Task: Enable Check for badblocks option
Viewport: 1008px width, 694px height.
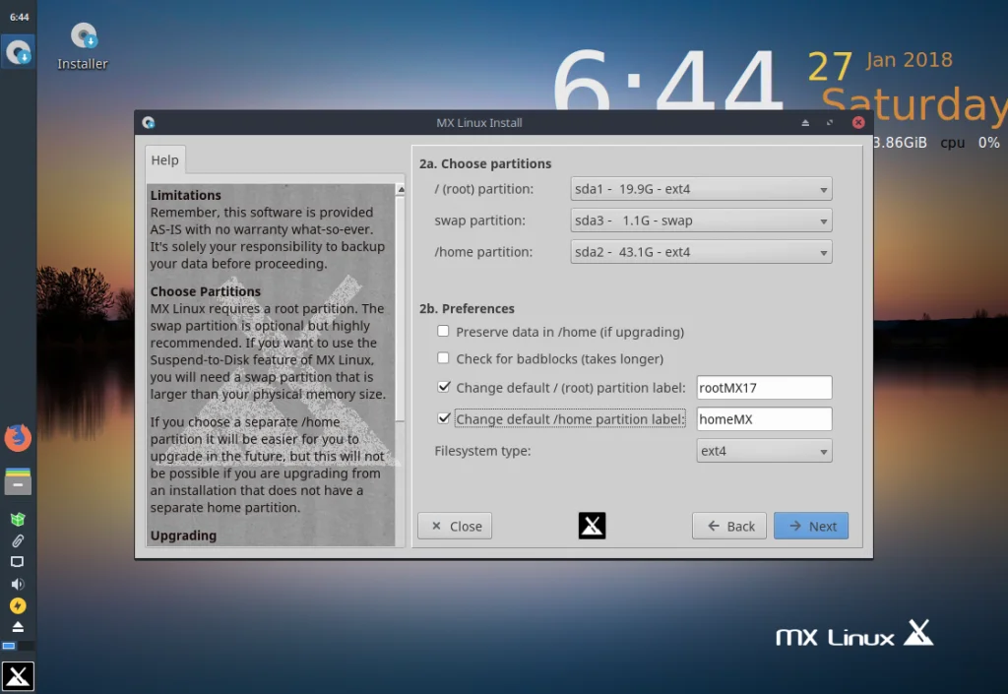Action: click(443, 358)
